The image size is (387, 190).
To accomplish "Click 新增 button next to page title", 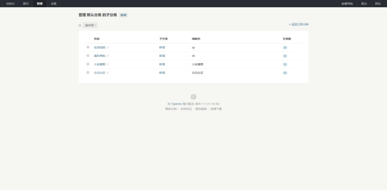I will click(x=123, y=15).
